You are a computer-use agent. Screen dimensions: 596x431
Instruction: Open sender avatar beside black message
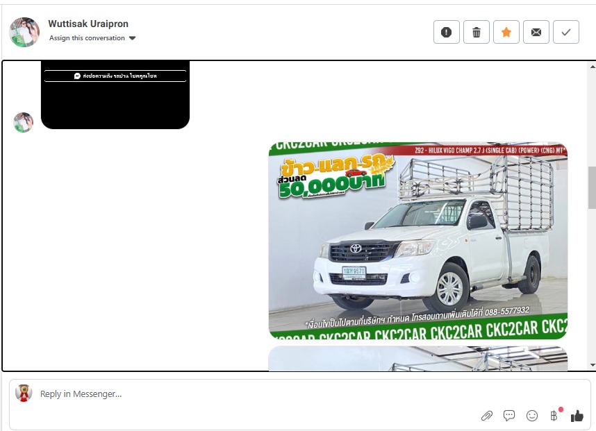pos(23,122)
